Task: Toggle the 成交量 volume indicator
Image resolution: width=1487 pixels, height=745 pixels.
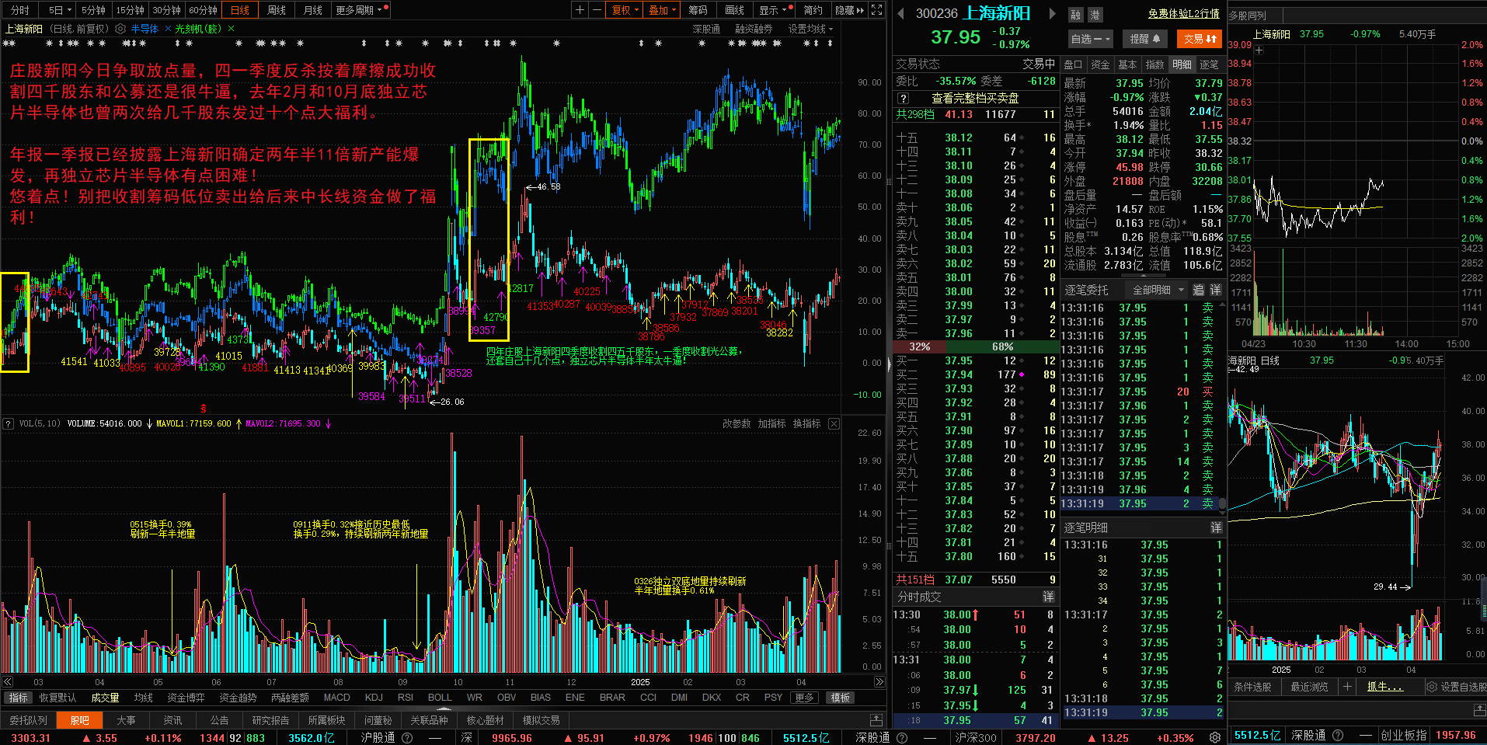Action: coord(106,698)
